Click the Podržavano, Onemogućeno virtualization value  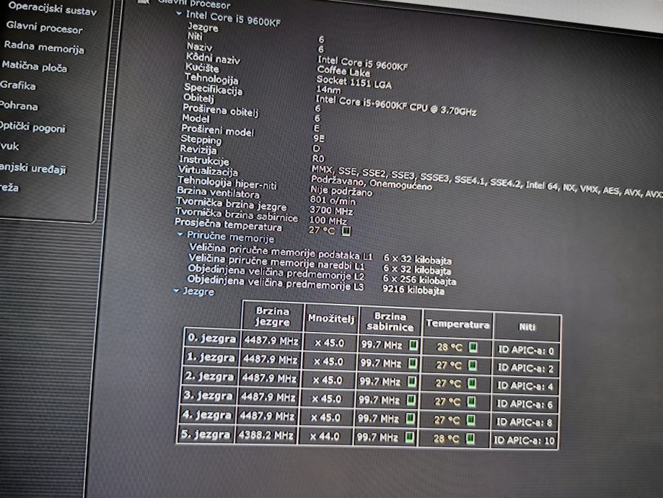pyautogui.click(x=372, y=183)
